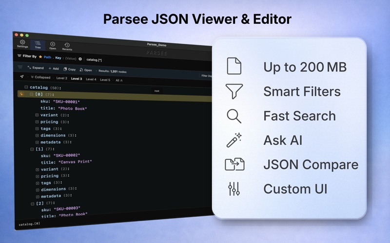The image size is (390, 243).
Task: Expand metadata (3) under SKU-00002
Action: click(38, 197)
